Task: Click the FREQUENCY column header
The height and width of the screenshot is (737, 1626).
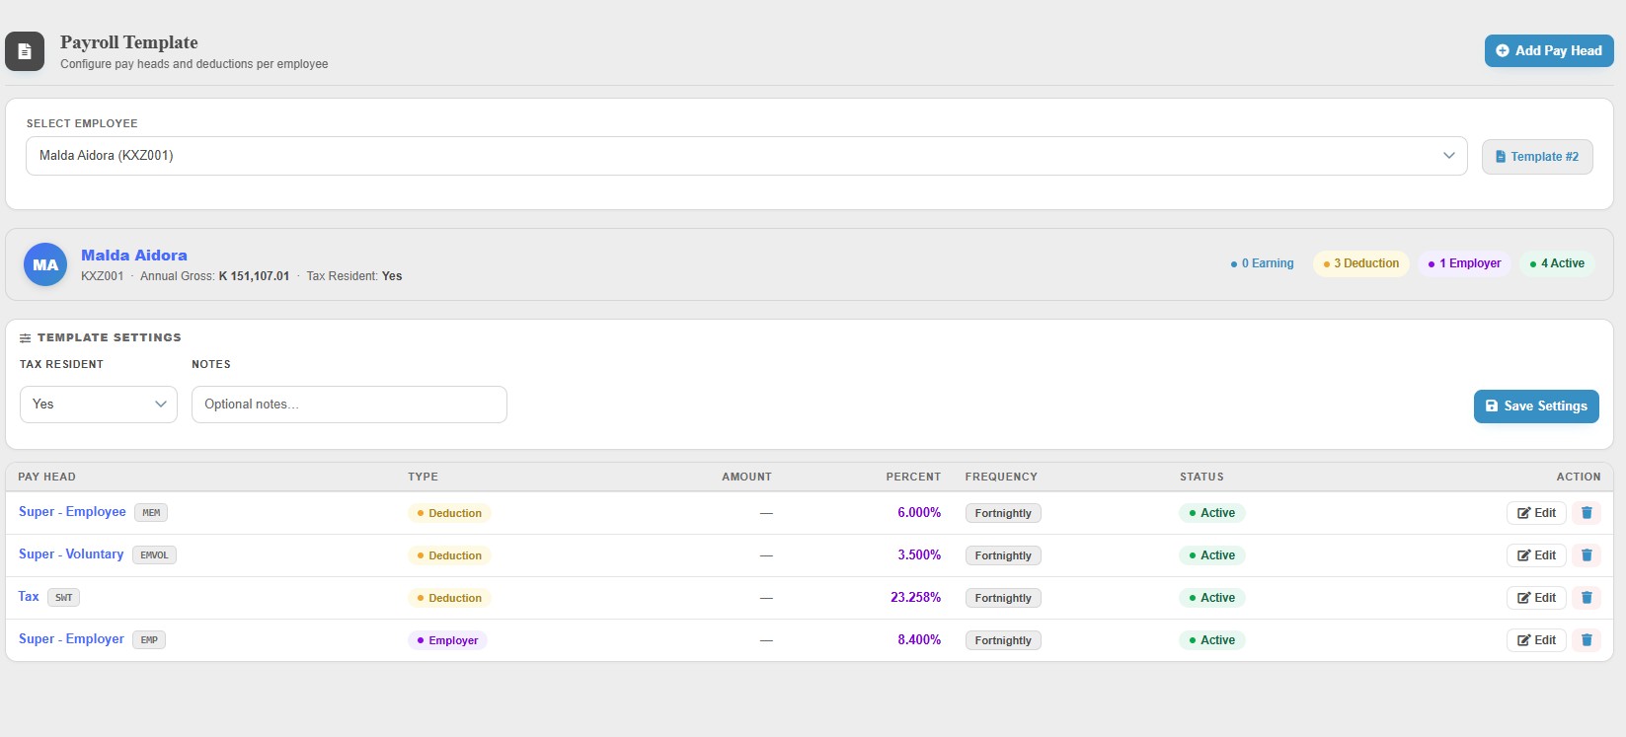Action: pyautogui.click(x=1001, y=477)
